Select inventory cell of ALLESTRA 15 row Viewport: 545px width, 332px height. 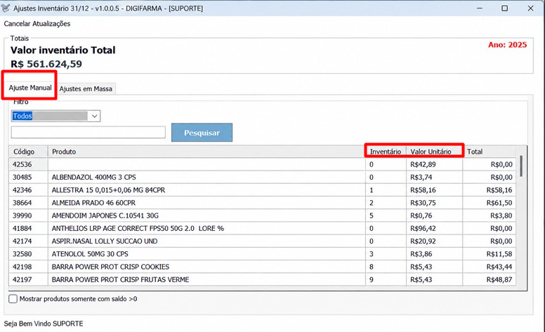(x=386, y=190)
